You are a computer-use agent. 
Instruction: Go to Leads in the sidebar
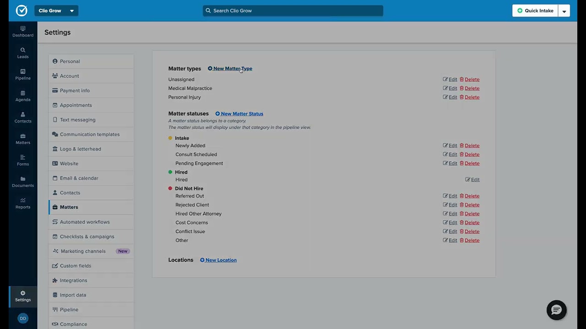pyautogui.click(x=23, y=53)
